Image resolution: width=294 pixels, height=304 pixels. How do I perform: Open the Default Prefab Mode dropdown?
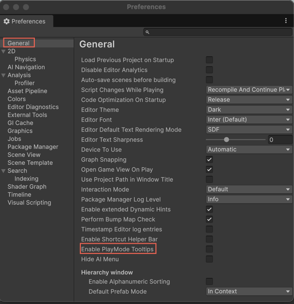pos(249,291)
